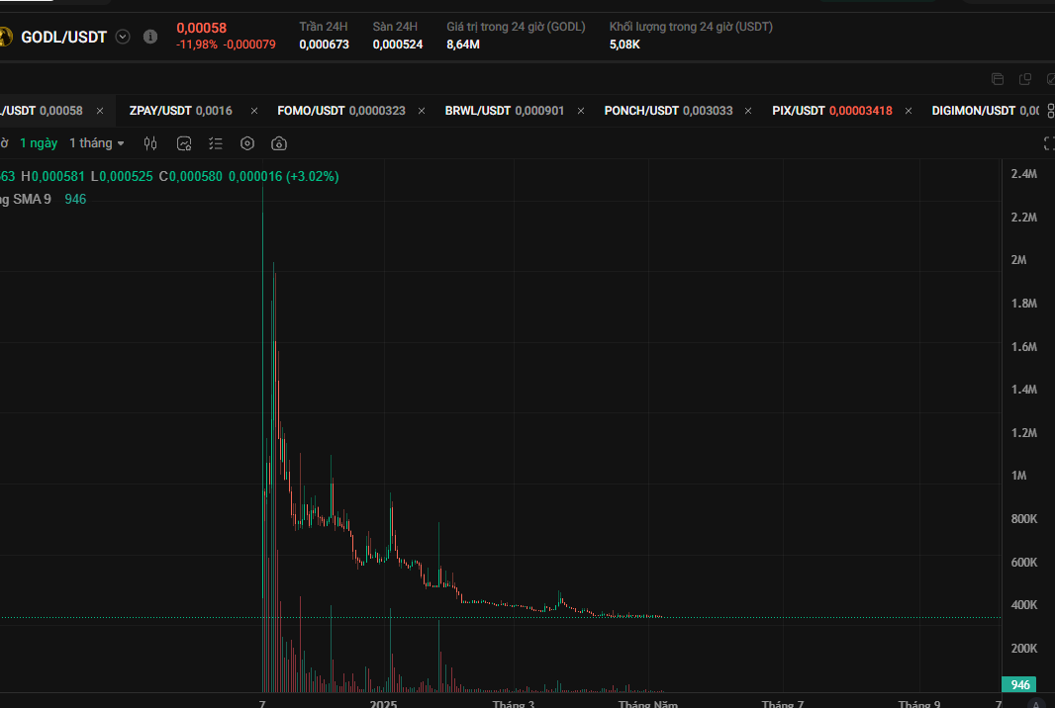Click the Tháng 7 label on time axis
The image size is (1055, 708).
783,704
